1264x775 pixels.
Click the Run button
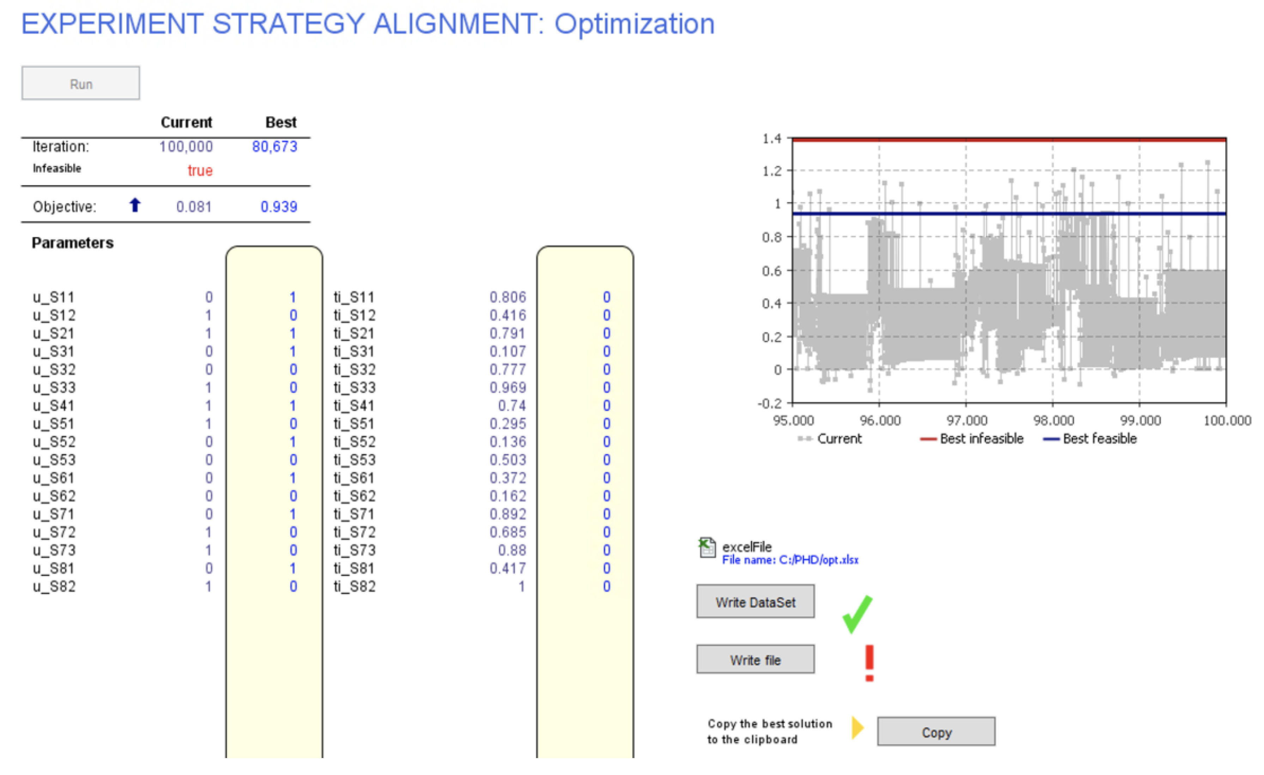click(80, 83)
